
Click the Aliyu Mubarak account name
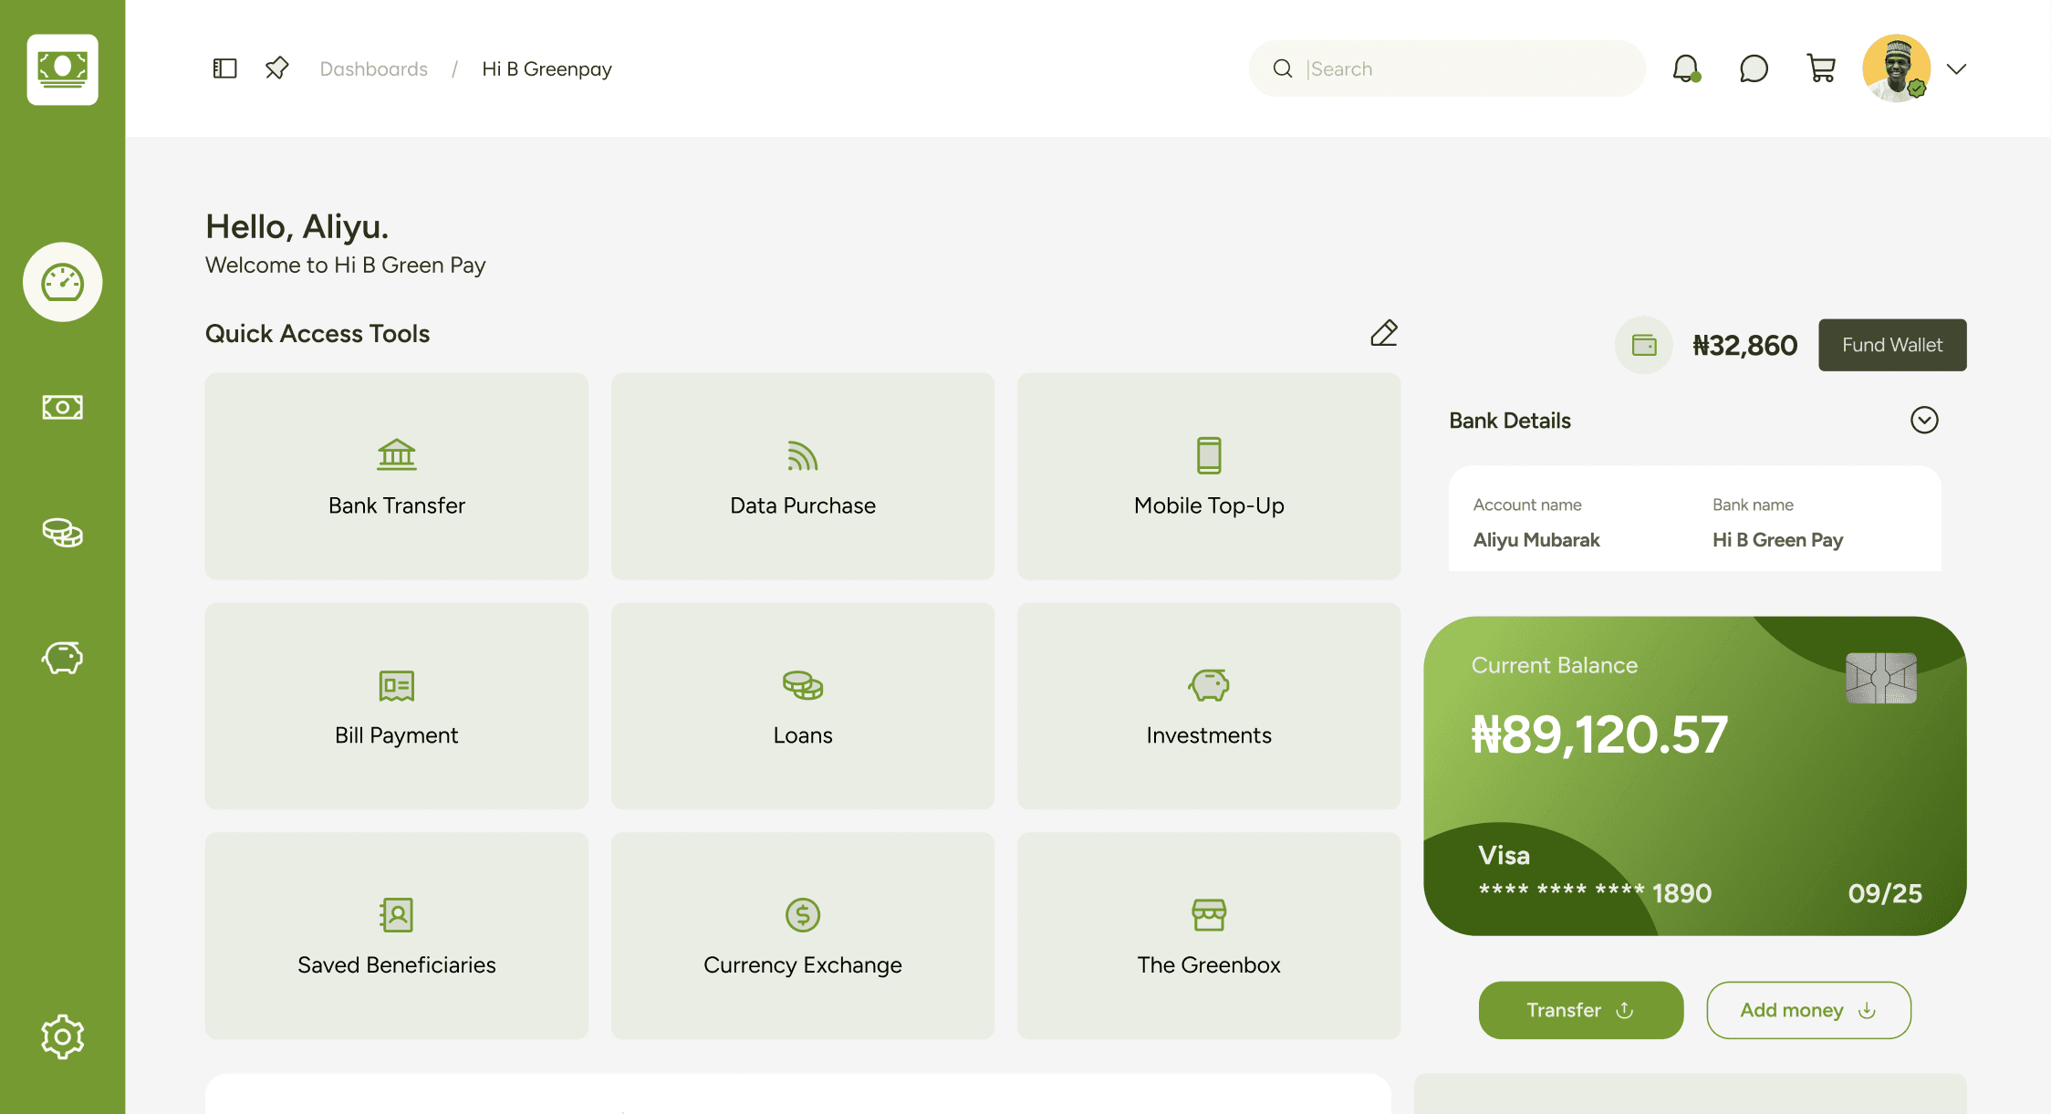pos(1536,540)
